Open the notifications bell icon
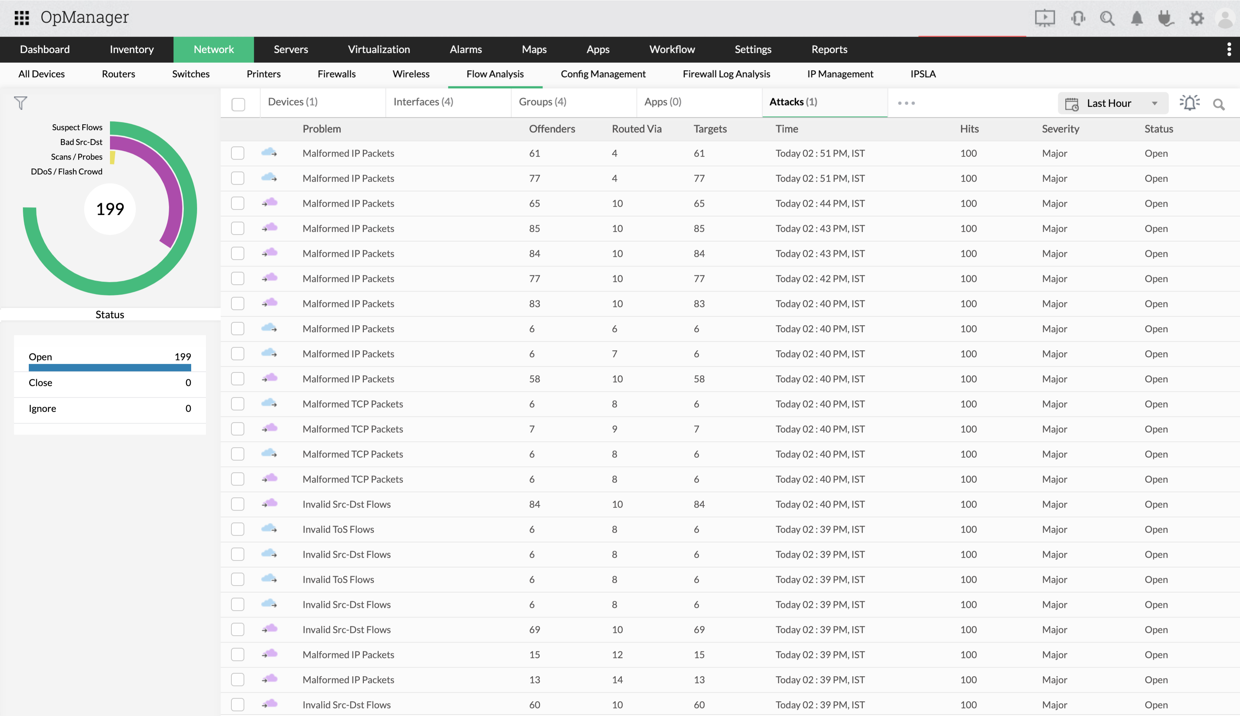The width and height of the screenshot is (1240, 716). pos(1137,18)
